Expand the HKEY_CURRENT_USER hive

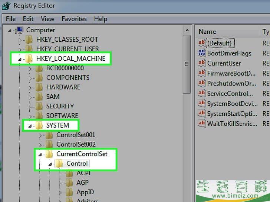tap(20, 49)
